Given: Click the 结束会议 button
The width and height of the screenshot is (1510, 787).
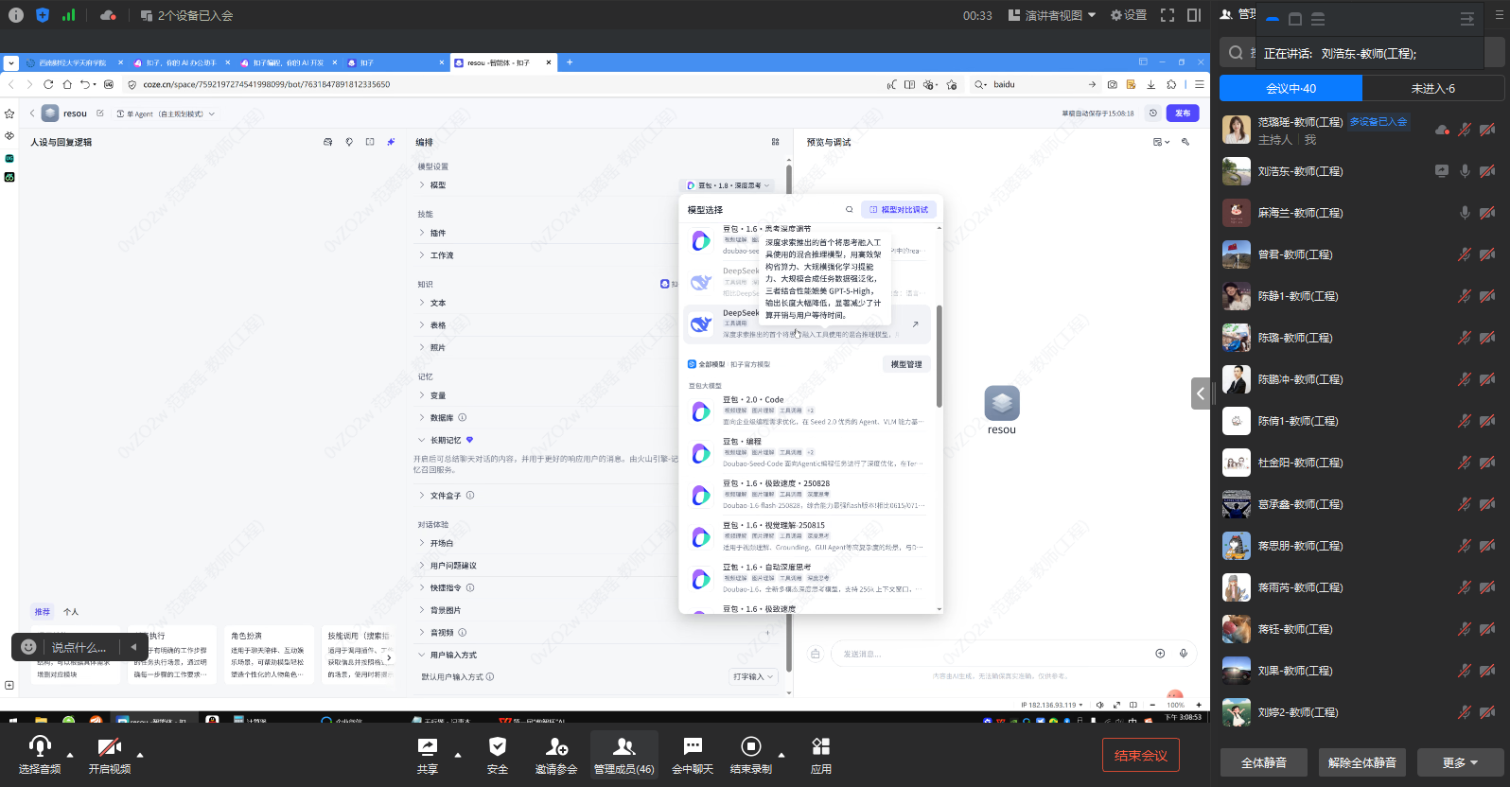Looking at the screenshot, I should click(x=1141, y=755).
